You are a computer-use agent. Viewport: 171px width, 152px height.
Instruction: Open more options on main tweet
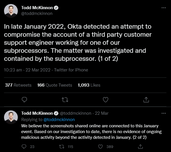point(164,8)
